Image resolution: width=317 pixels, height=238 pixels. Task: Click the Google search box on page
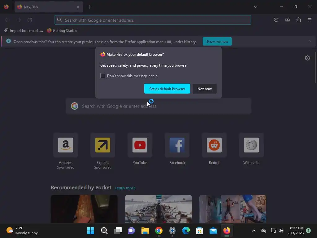tap(158, 106)
